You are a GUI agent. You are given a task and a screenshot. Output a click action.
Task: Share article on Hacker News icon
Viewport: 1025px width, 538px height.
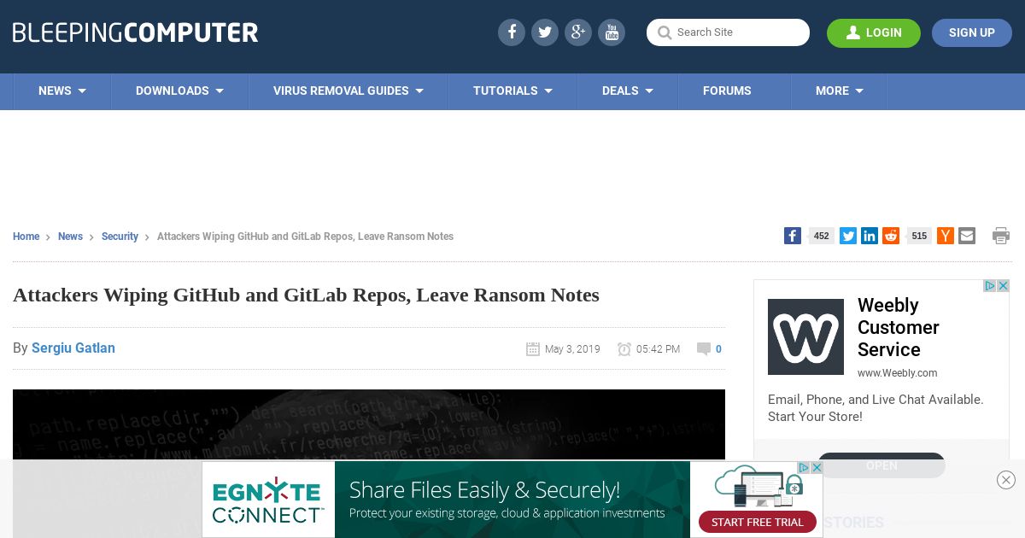(946, 236)
